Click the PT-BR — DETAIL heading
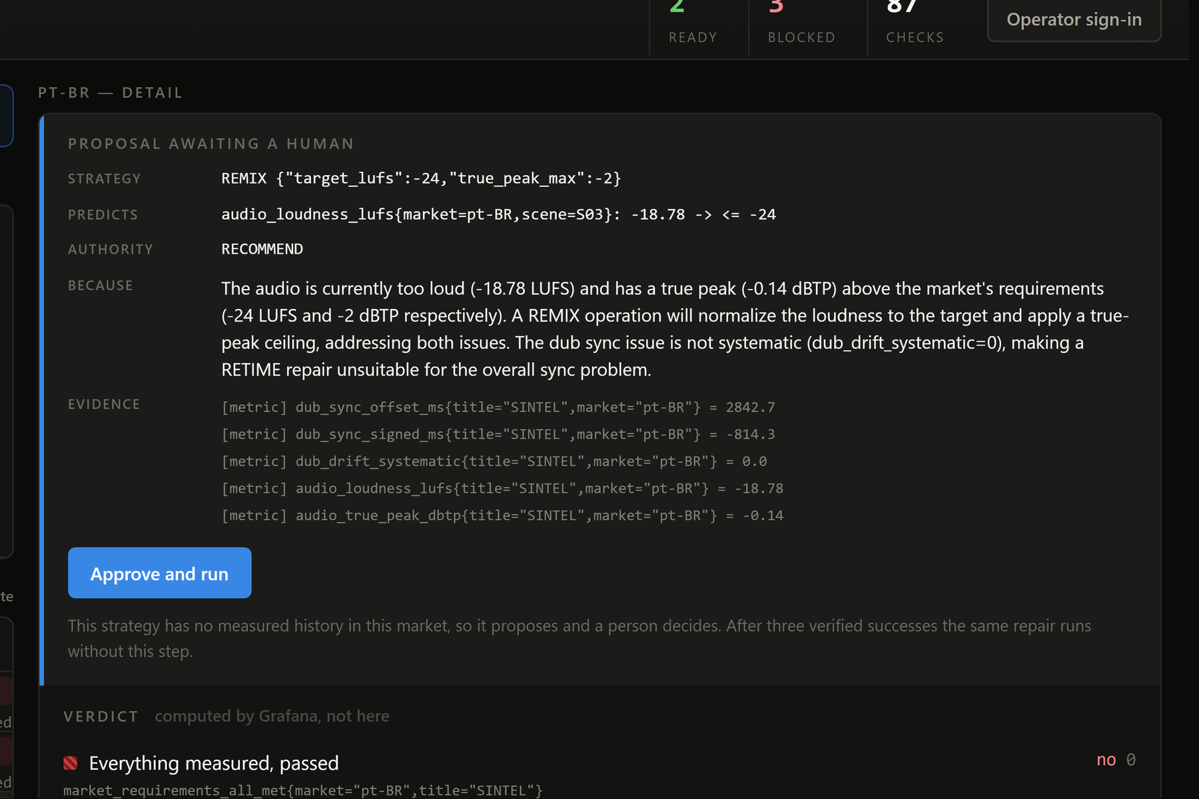1199x799 pixels. (x=110, y=93)
